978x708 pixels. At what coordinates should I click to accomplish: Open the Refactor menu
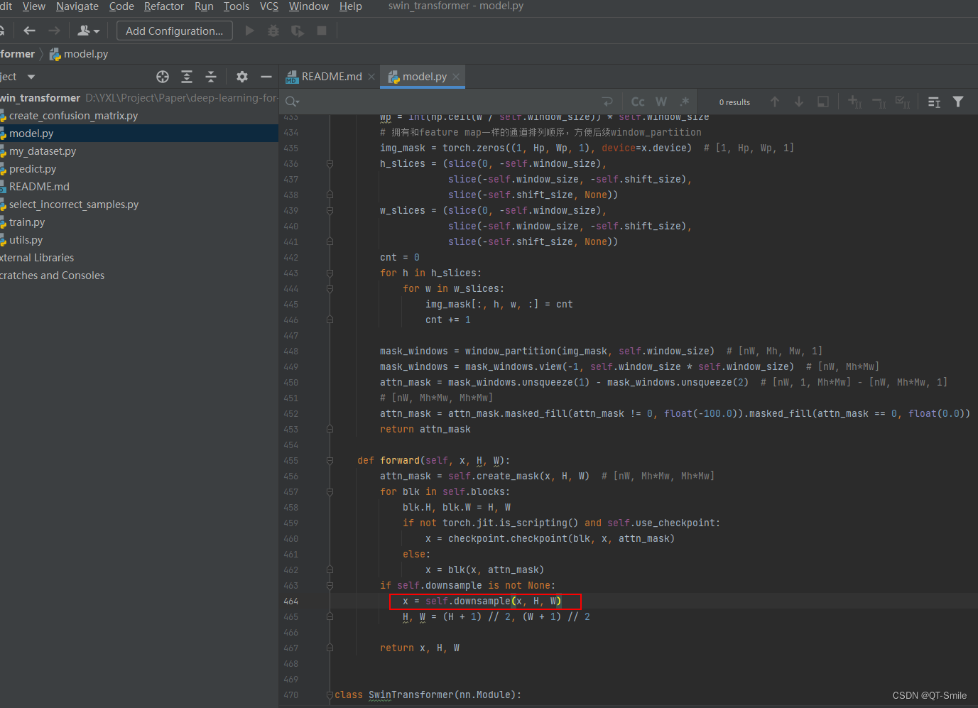(164, 6)
